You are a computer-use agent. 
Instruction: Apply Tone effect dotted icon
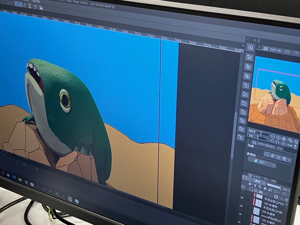coord(278,157)
